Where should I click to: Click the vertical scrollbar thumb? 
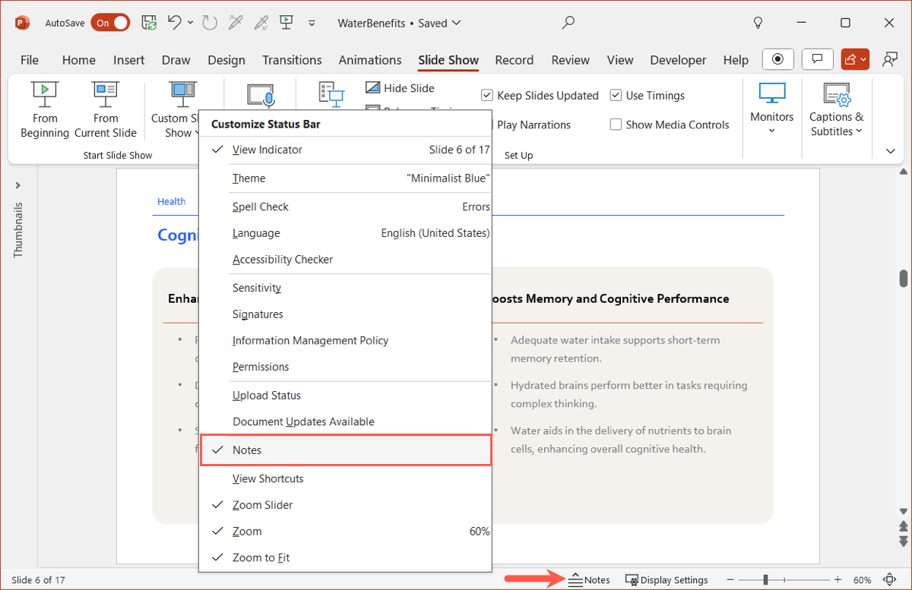tap(904, 278)
